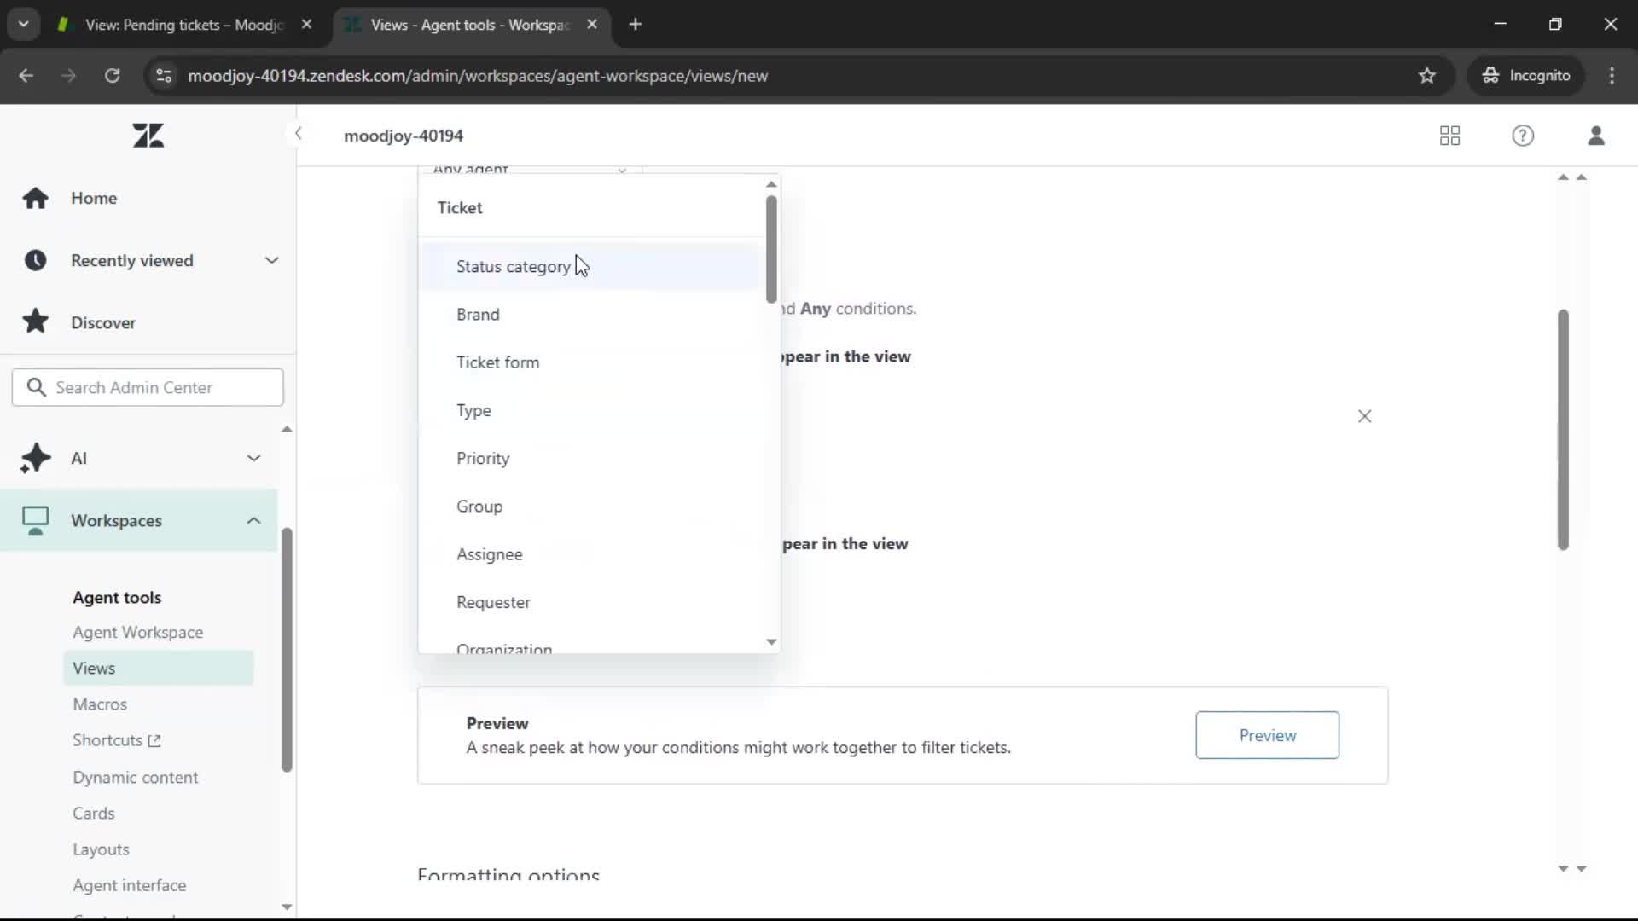Image resolution: width=1638 pixels, height=921 pixels.
Task: Open the Zendesk products grid icon
Action: pyautogui.click(x=1449, y=136)
